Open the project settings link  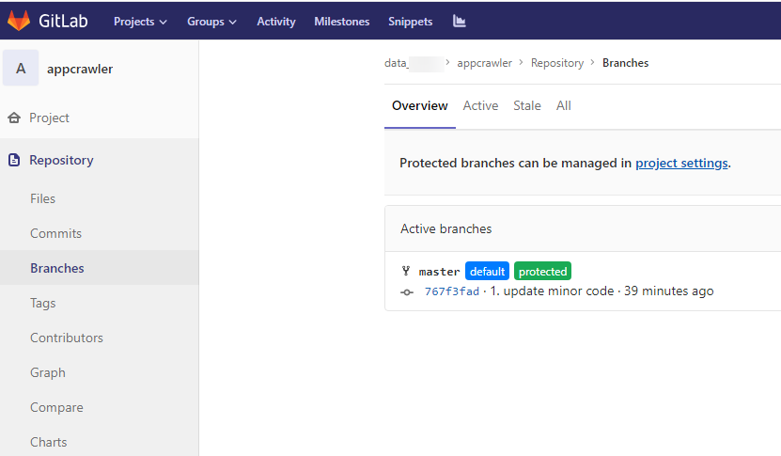[x=681, y=163]
